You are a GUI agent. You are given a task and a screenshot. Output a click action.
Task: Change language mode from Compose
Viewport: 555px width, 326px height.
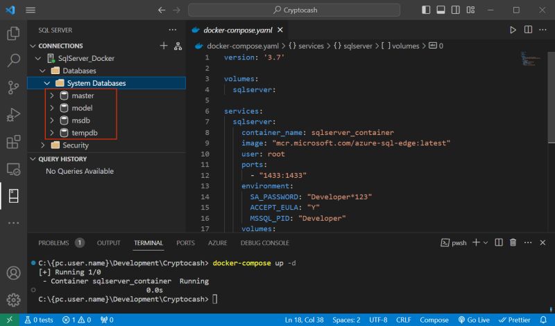tap(434, 320)
